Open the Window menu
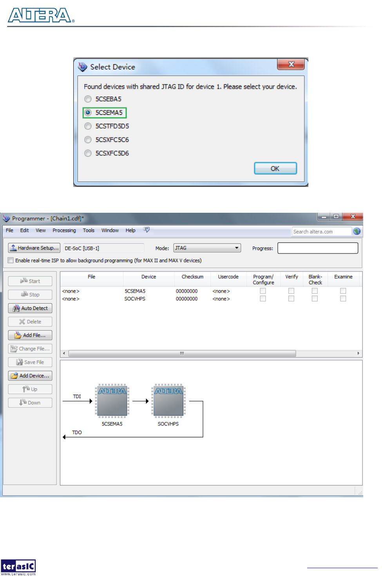The height and width of the screenshot is (576, 382). pos(110,230)
